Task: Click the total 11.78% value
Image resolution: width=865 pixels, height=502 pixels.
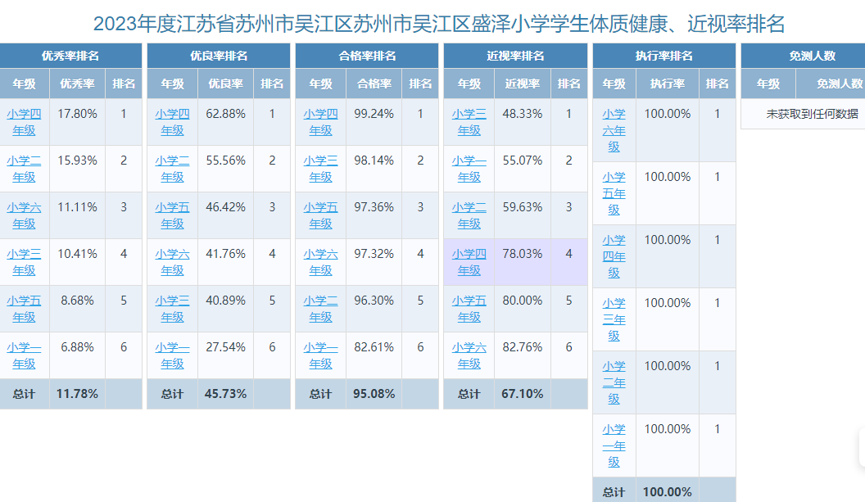Action: coord(77,394)
